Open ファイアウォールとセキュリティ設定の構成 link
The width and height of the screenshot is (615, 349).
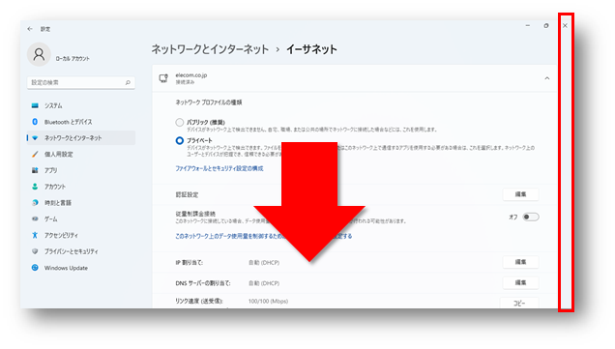pos(220,168)
